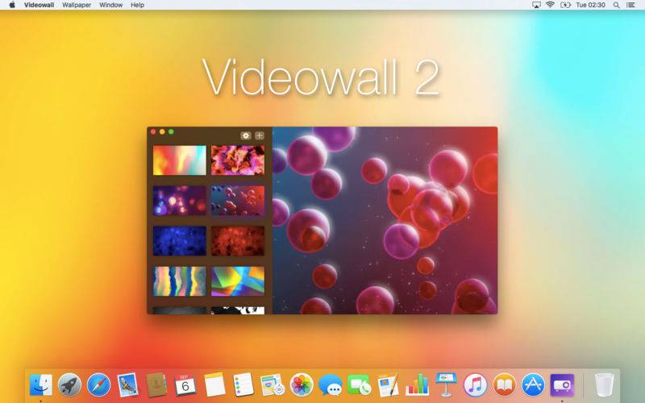The height and width of the screenshot is (403, 645).
Task: Choose the pink and orange flower wallpaper thumbnail
Action: 238,160
